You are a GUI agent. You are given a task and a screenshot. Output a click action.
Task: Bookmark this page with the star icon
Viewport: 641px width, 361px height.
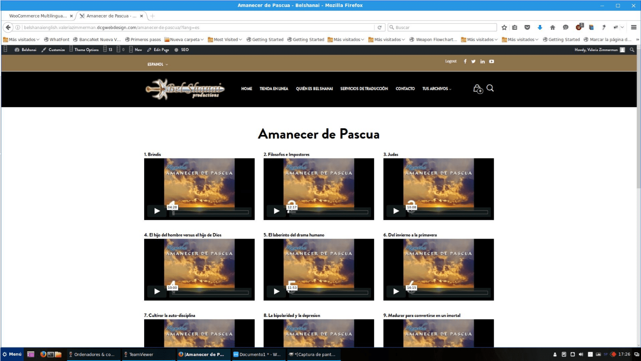tap(504, 27)
